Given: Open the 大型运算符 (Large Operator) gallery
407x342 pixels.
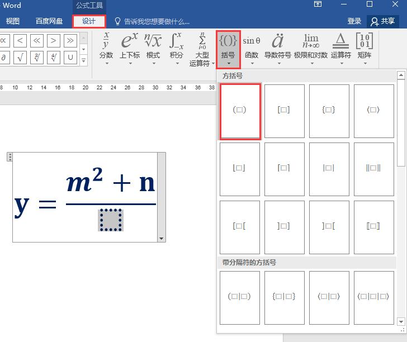Looking at the screenshot, I should point(200,49).
